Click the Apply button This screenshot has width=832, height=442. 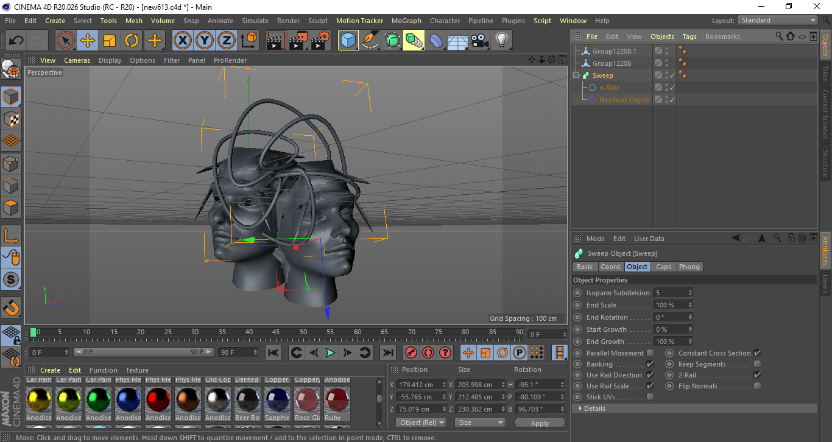pyautogui.click(x=540, y=423)
